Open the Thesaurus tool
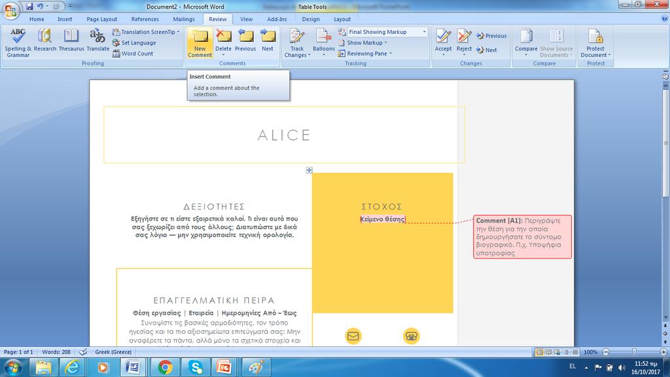This screenshot has width=670, height=377. pos(71,41)
